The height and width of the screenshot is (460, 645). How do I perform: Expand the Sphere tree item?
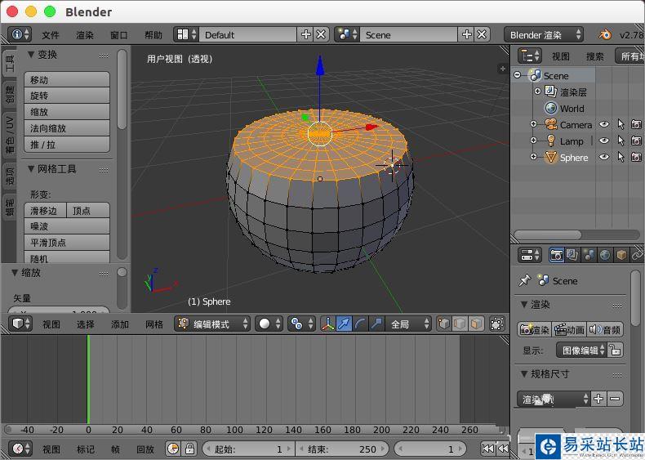click(533, 157)
